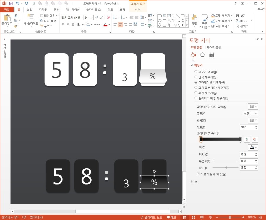The width and height of the screenshot is (266, 220).
Task: Click the Layout button
Action: 48,16
